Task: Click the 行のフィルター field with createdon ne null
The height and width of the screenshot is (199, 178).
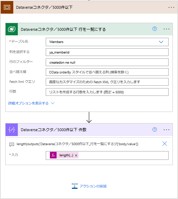Action: click(107, 62)
